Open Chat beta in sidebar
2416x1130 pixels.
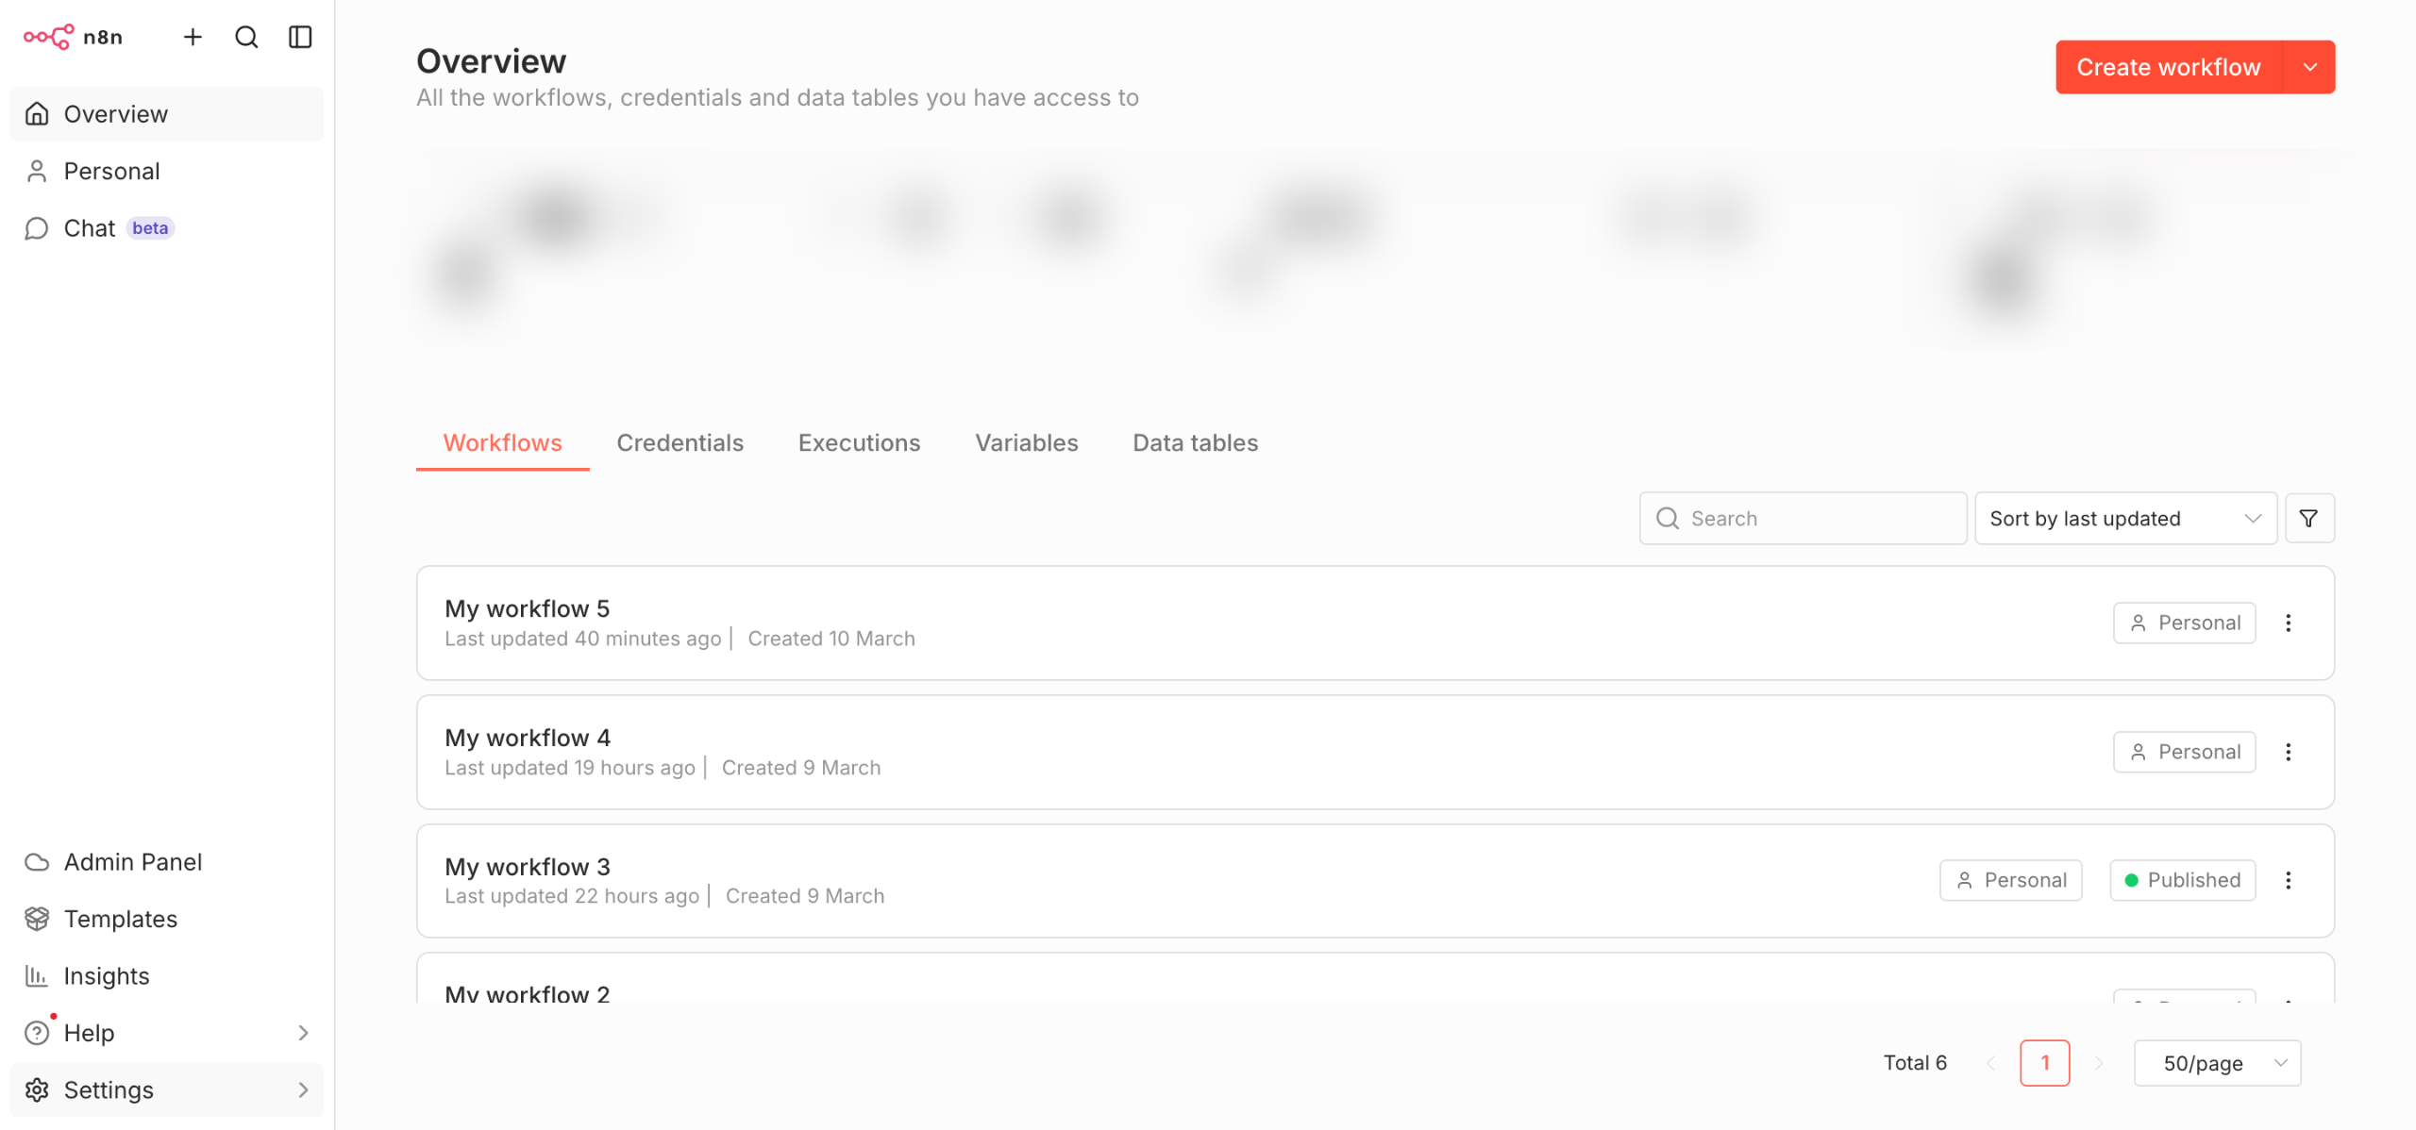coord(90,228)
